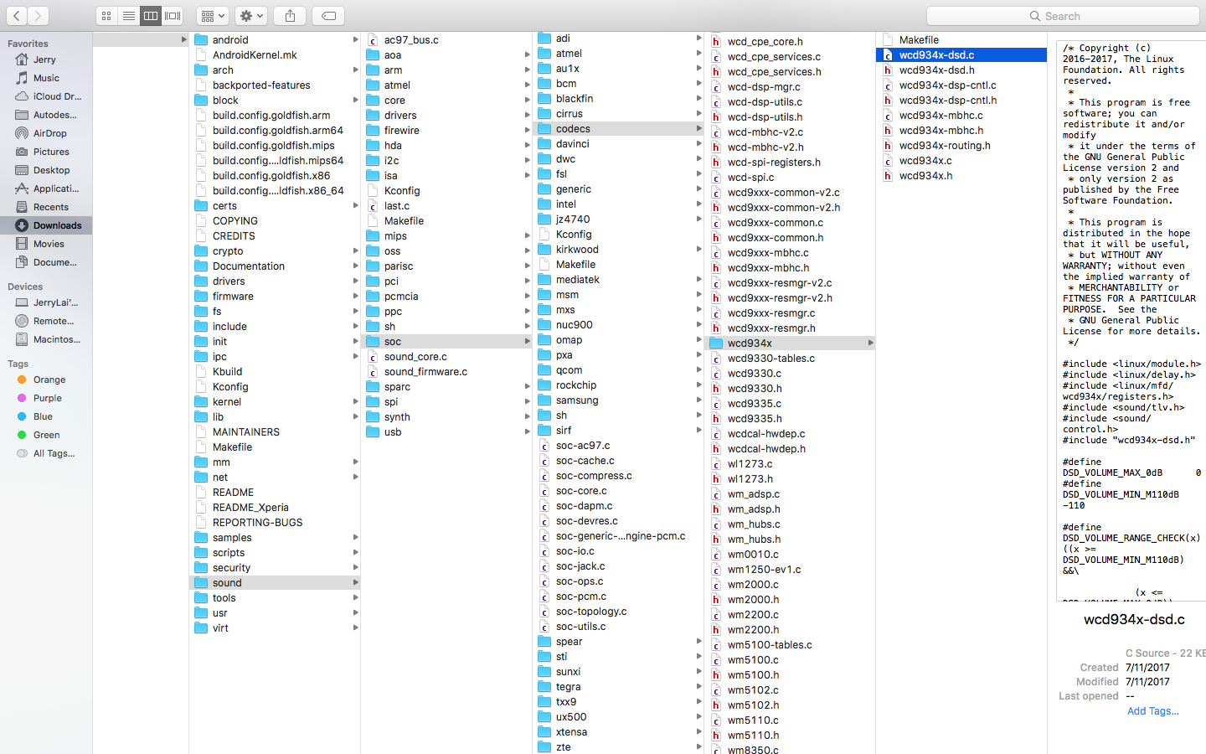Select the kernel folder
Screen dimensions: 1206x754
(275, 401)
